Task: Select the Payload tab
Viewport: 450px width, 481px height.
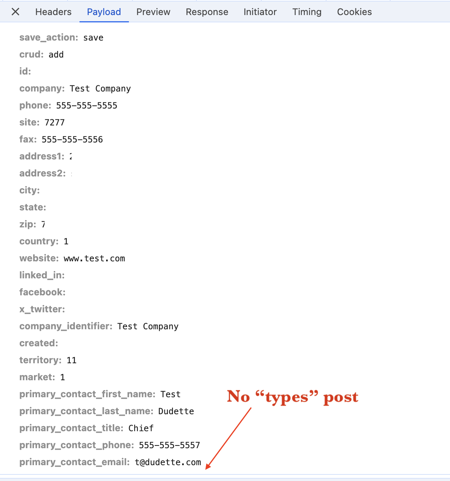Action: pyautogui.click(x=104, y=12)
